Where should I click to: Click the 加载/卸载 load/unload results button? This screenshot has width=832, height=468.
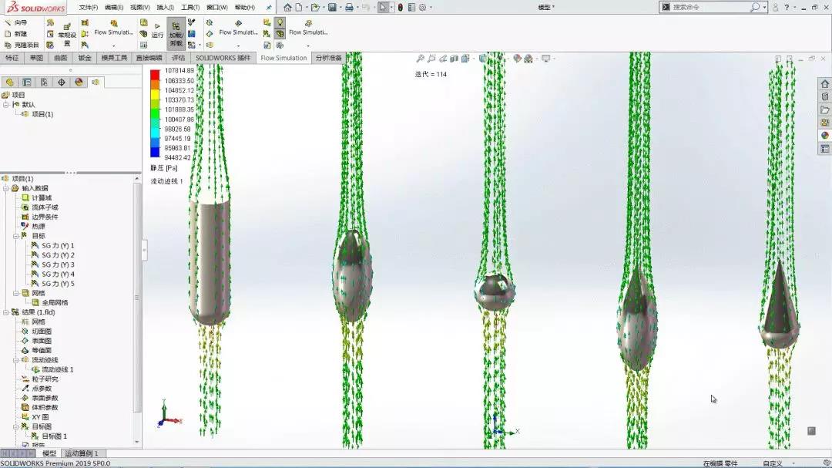click(176, 34)
